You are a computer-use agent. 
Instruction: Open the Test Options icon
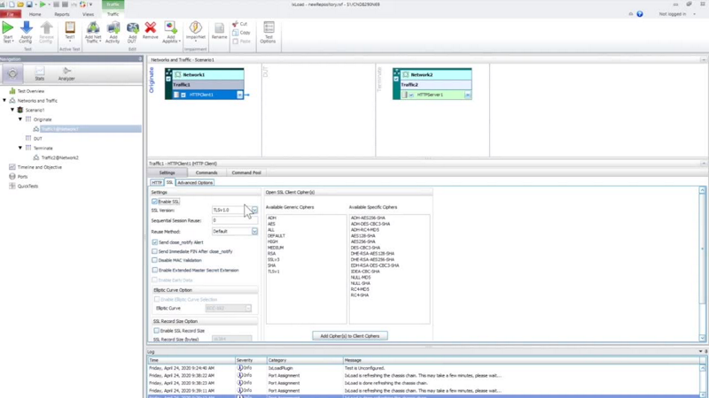click(x=269, y=27)
